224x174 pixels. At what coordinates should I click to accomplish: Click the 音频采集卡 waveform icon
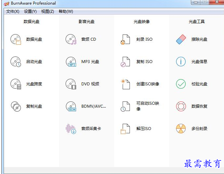coord(71,129)
